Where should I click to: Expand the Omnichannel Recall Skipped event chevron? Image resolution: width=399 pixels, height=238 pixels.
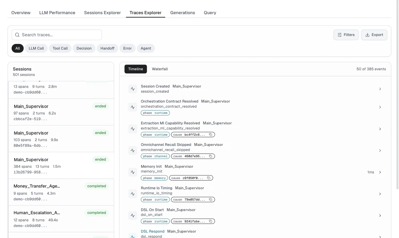[x=380, y=150]
